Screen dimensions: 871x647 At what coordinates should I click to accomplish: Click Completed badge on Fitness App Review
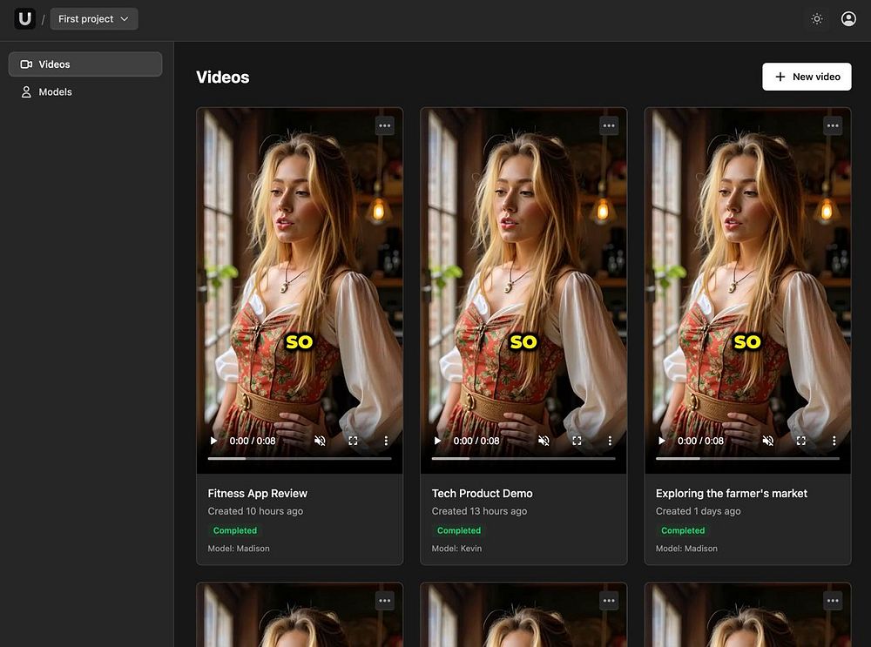(235, 530)
